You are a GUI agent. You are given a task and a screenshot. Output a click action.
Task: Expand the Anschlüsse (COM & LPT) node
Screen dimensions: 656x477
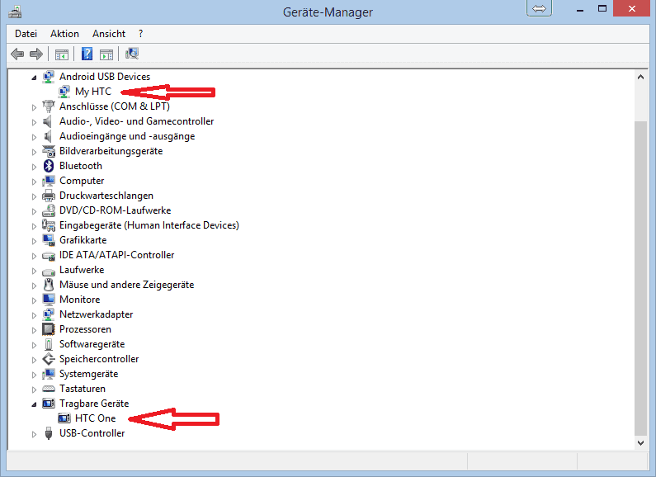(34, 107)
